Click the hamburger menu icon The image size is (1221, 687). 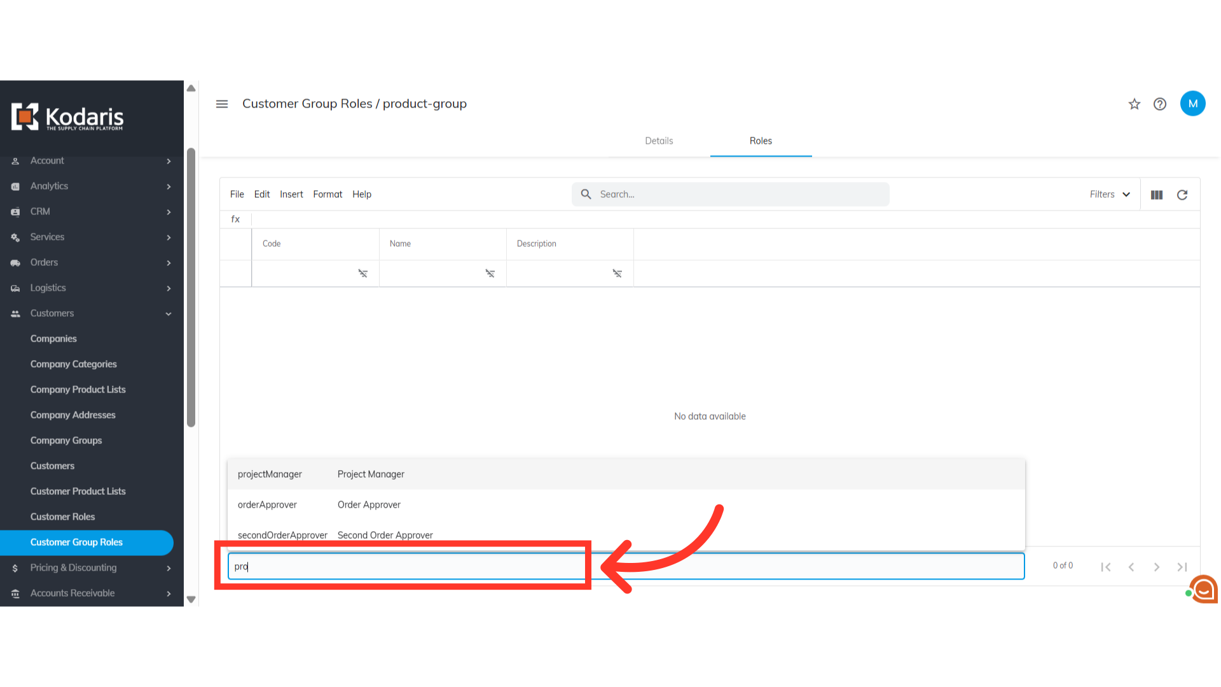[221, 104]
